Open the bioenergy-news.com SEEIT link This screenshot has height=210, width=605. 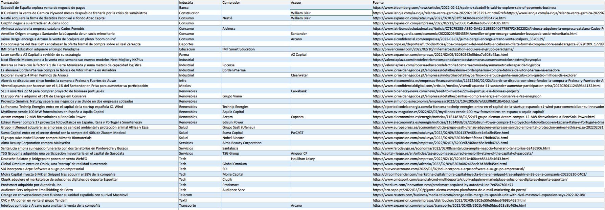(x=446, y=91)
